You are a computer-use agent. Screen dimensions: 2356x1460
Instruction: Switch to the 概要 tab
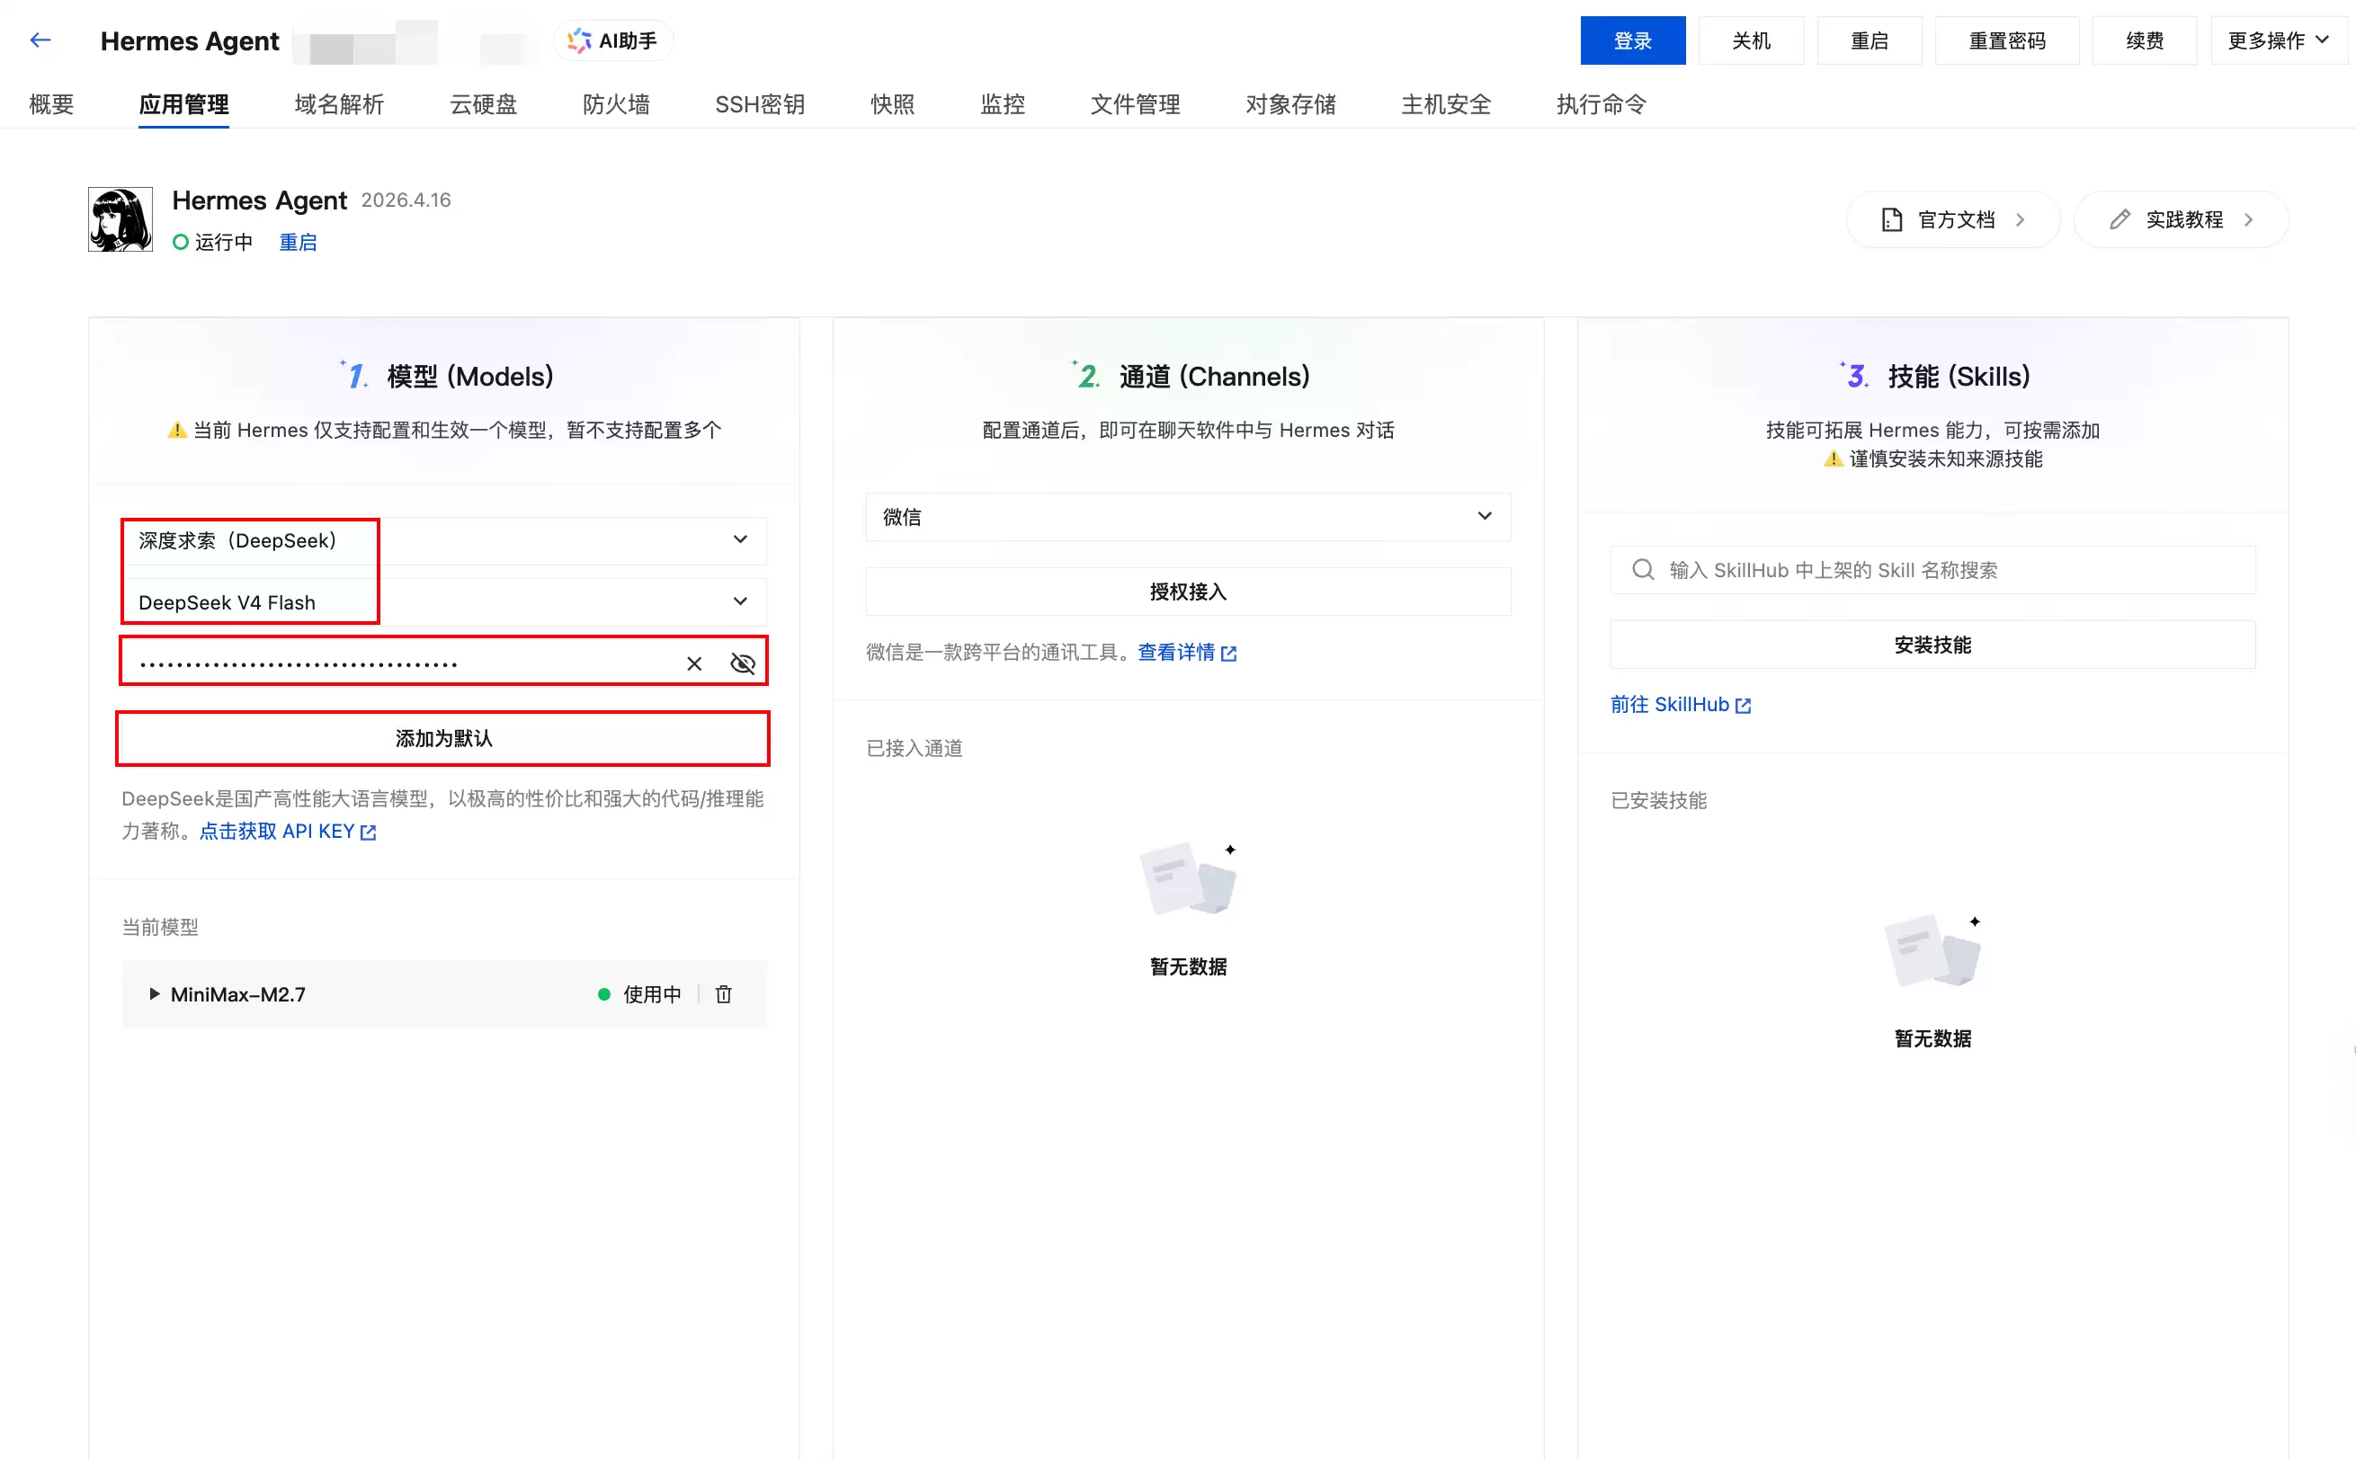click(x=51, y=104)
